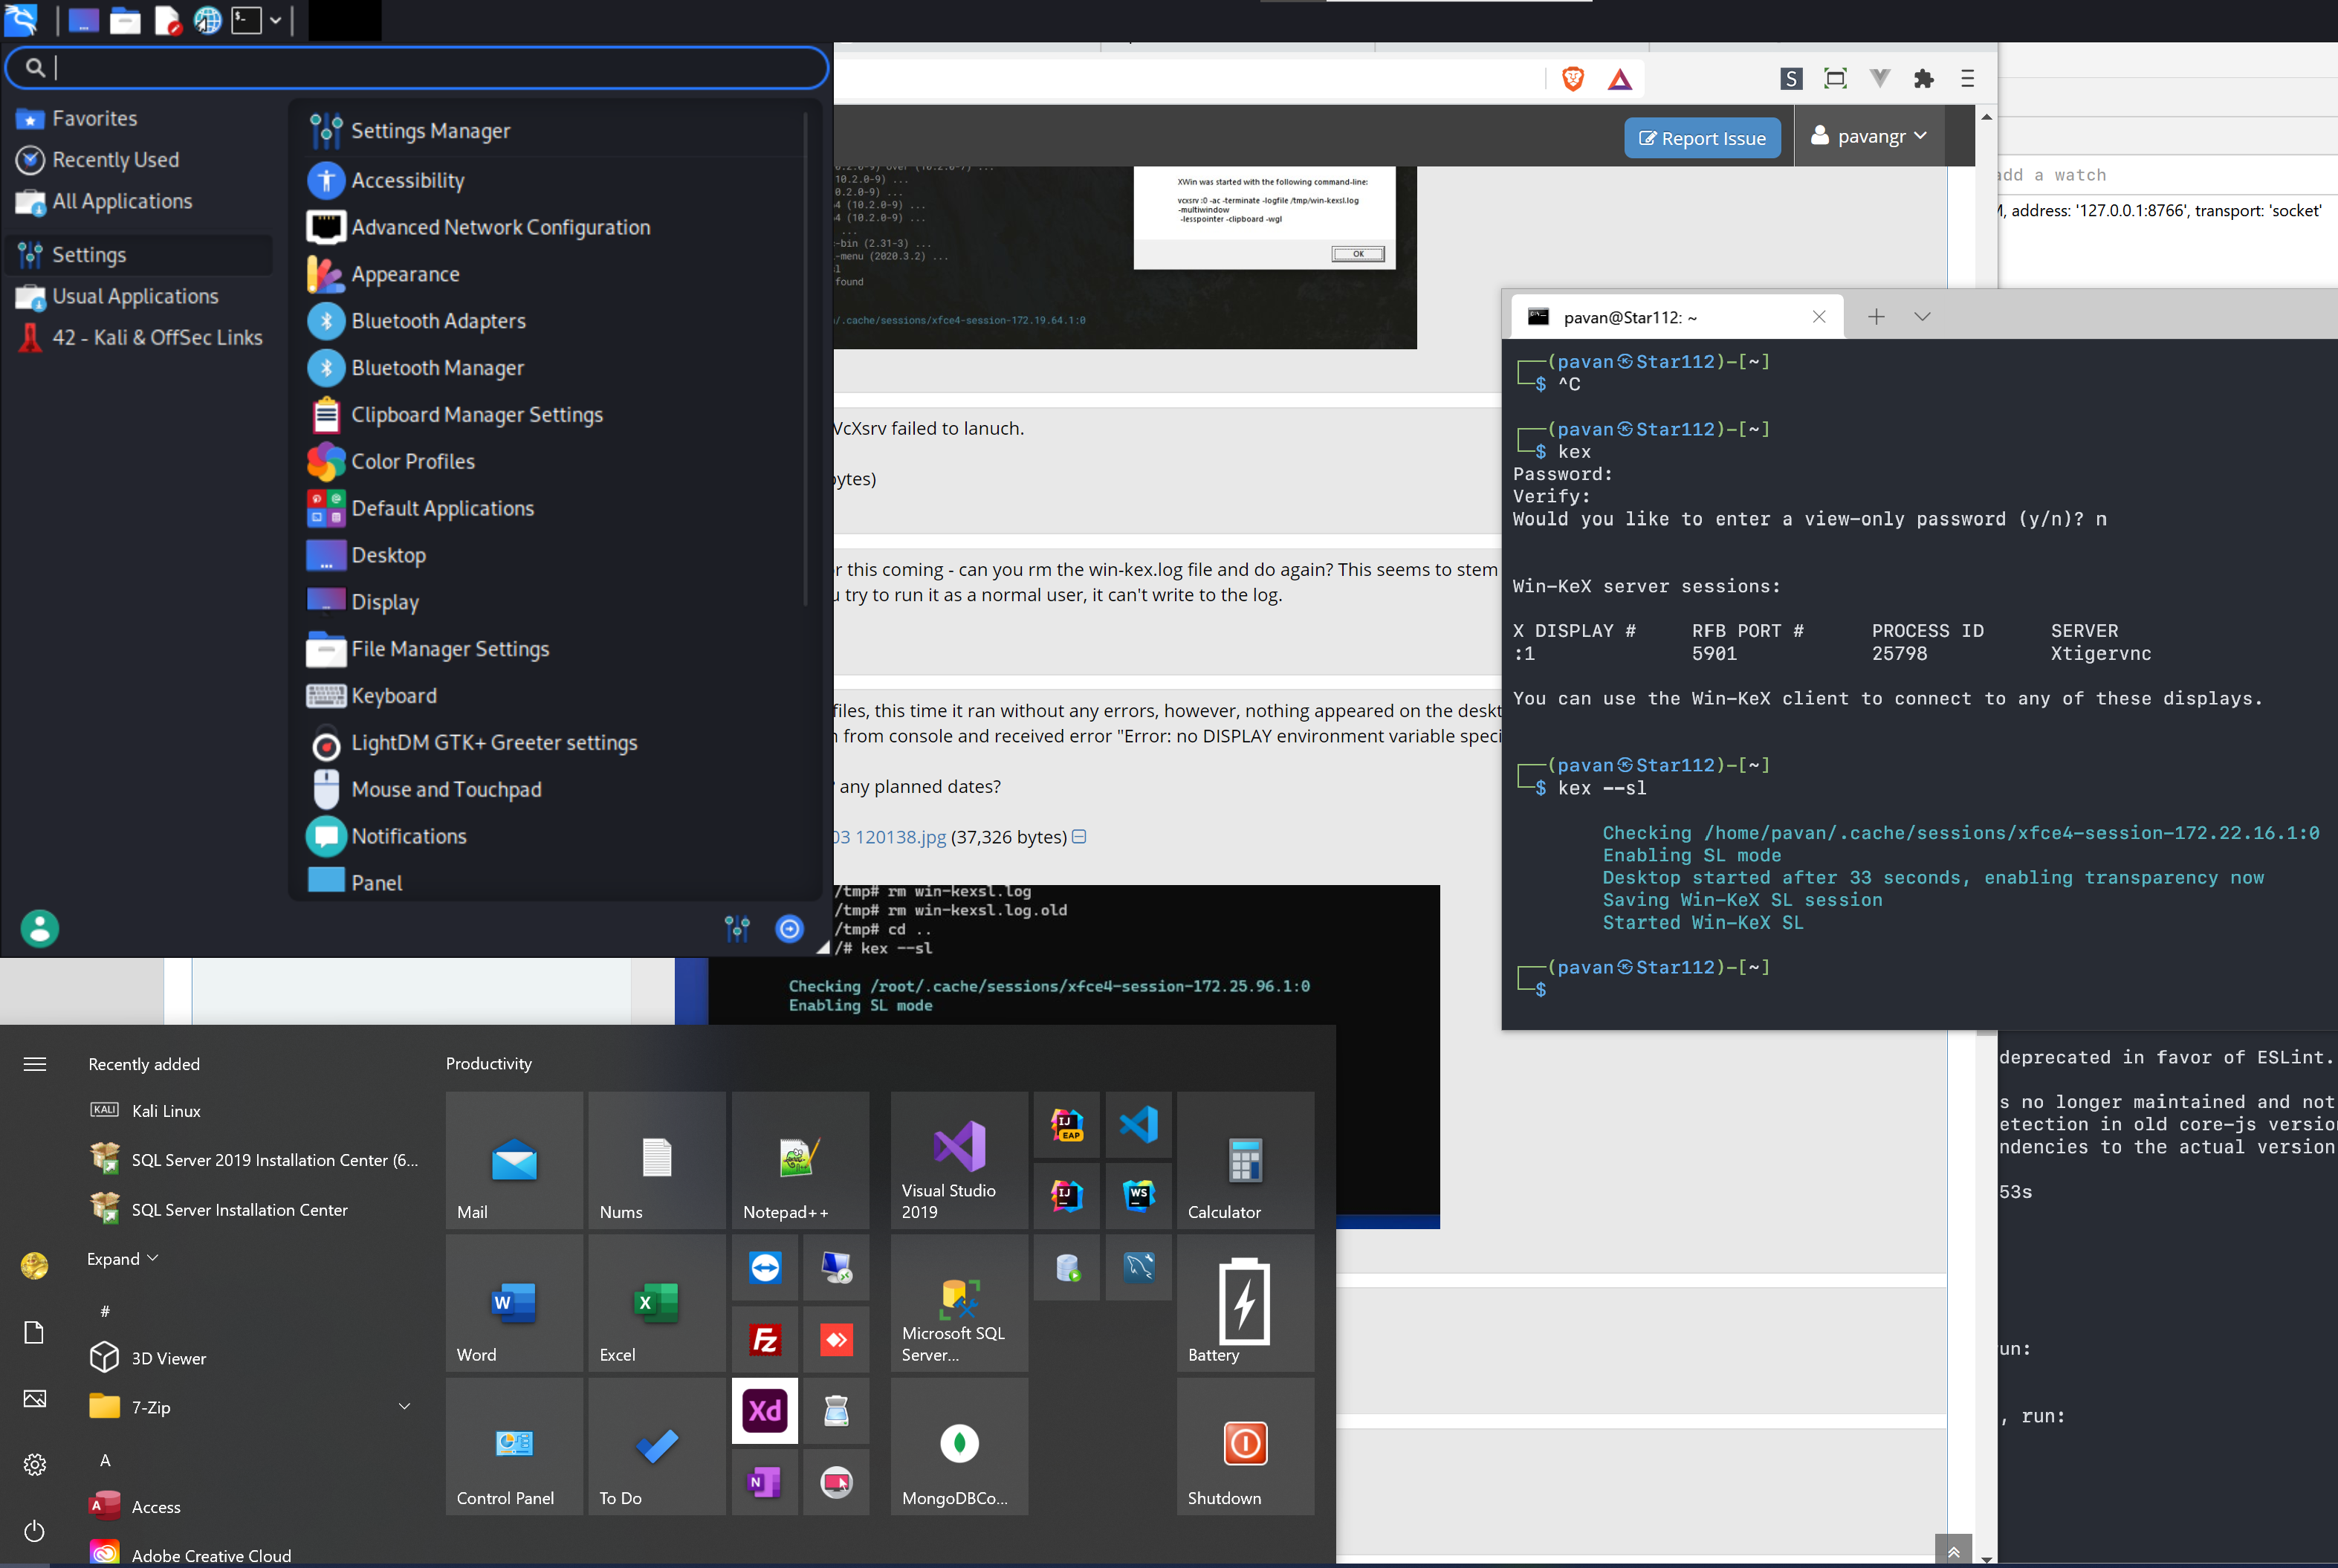Open the Appearance settings entry
Image resolution: width=2338 pixels, height=1568 pixels.
click(x=405, y=274)
